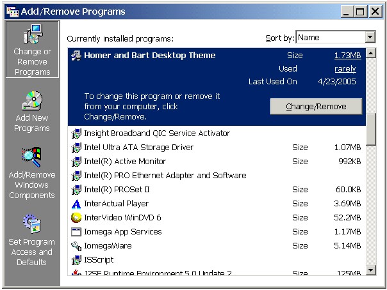This screenshot has height=290, width=387.
Task: Open Add/Remove Windows Components icon
Action: [x=31, y=157]
